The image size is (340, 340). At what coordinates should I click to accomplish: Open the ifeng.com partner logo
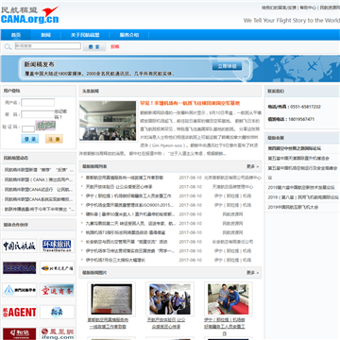point(57,333)
